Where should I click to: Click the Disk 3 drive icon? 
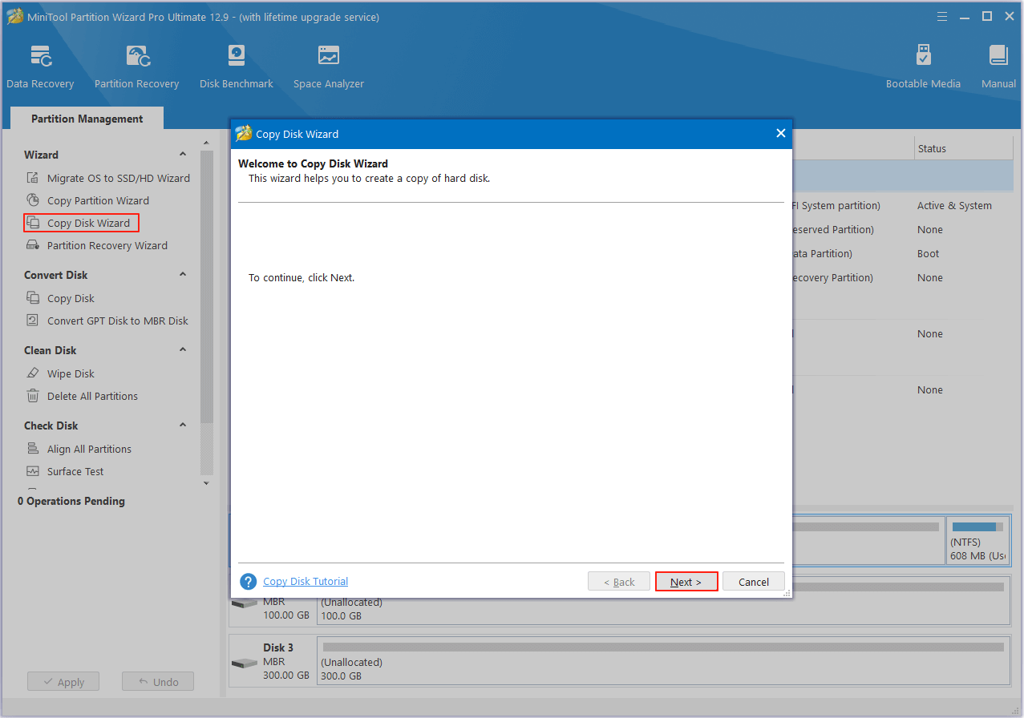click(245, 664)
